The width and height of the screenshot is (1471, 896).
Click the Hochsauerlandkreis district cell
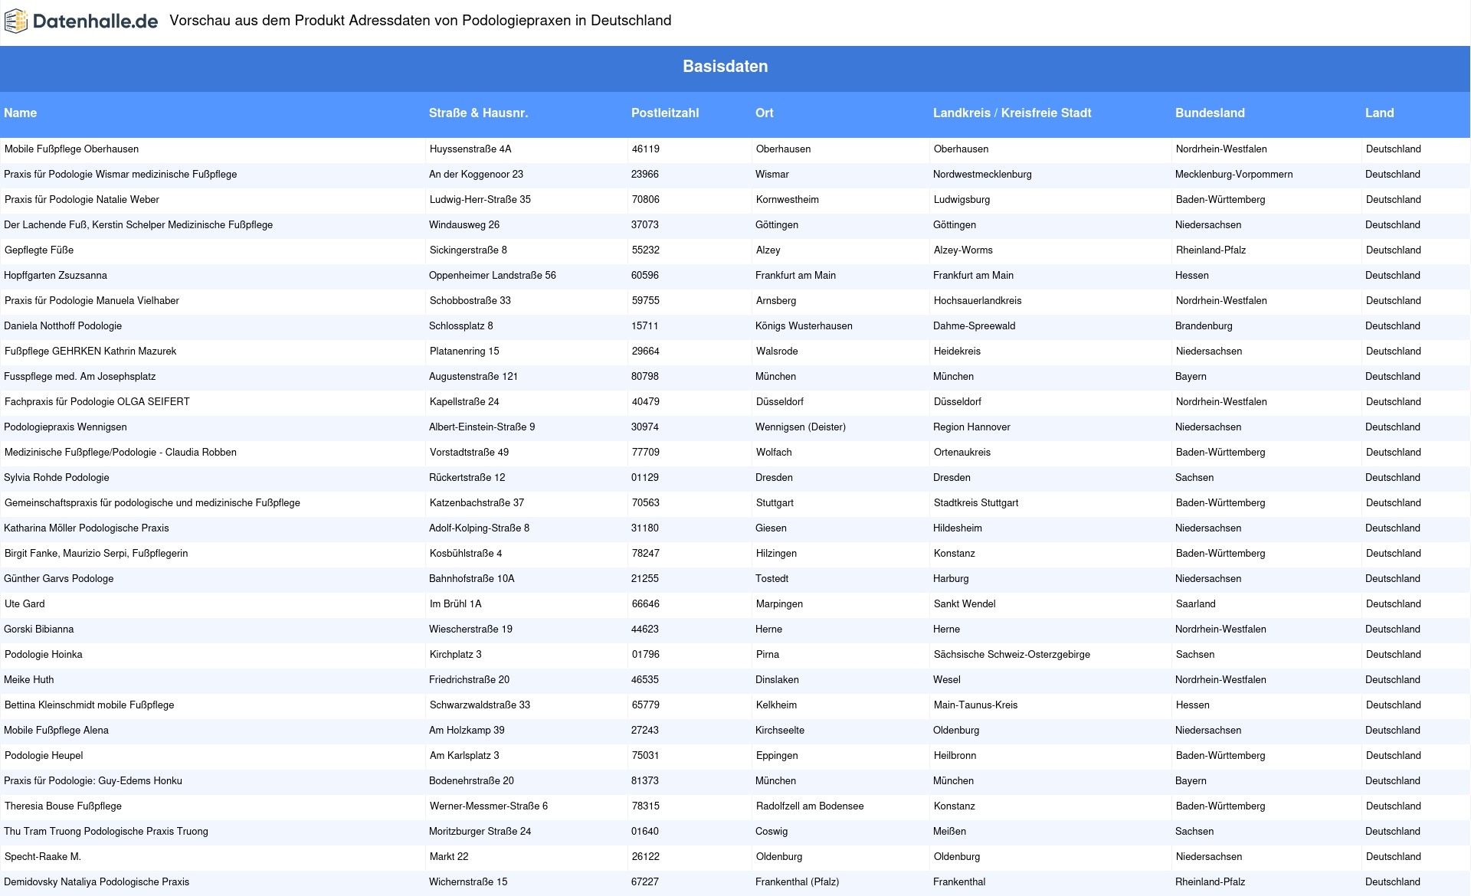click(978, 301)
